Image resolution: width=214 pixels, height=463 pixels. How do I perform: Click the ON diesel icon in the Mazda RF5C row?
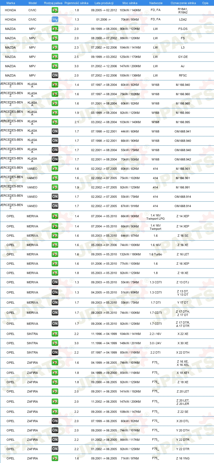click(55, 75)
